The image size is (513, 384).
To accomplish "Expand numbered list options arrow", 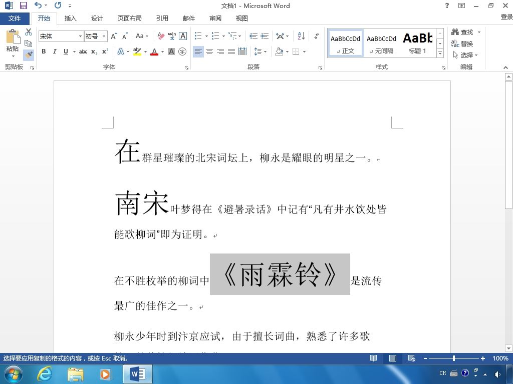I will pyautogui.click(x=223, y=36).
